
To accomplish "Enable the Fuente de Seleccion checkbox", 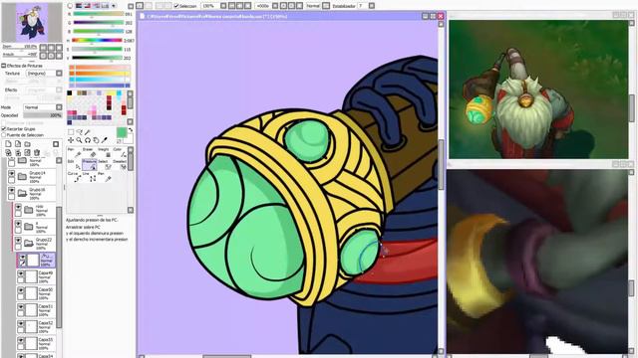I will 4,135.
